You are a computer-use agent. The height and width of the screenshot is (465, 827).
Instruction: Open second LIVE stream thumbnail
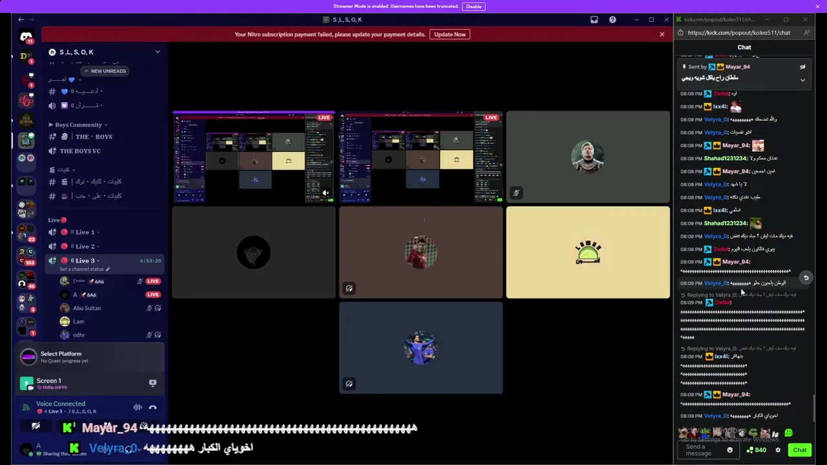click(x=421, y=157)
